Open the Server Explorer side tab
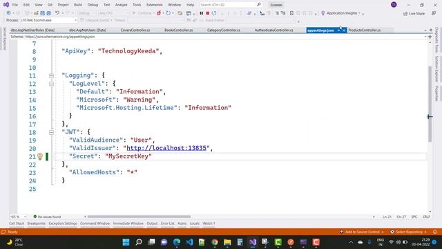The height and width of the screenshot is (249, 442). click(x=5, y=39)
